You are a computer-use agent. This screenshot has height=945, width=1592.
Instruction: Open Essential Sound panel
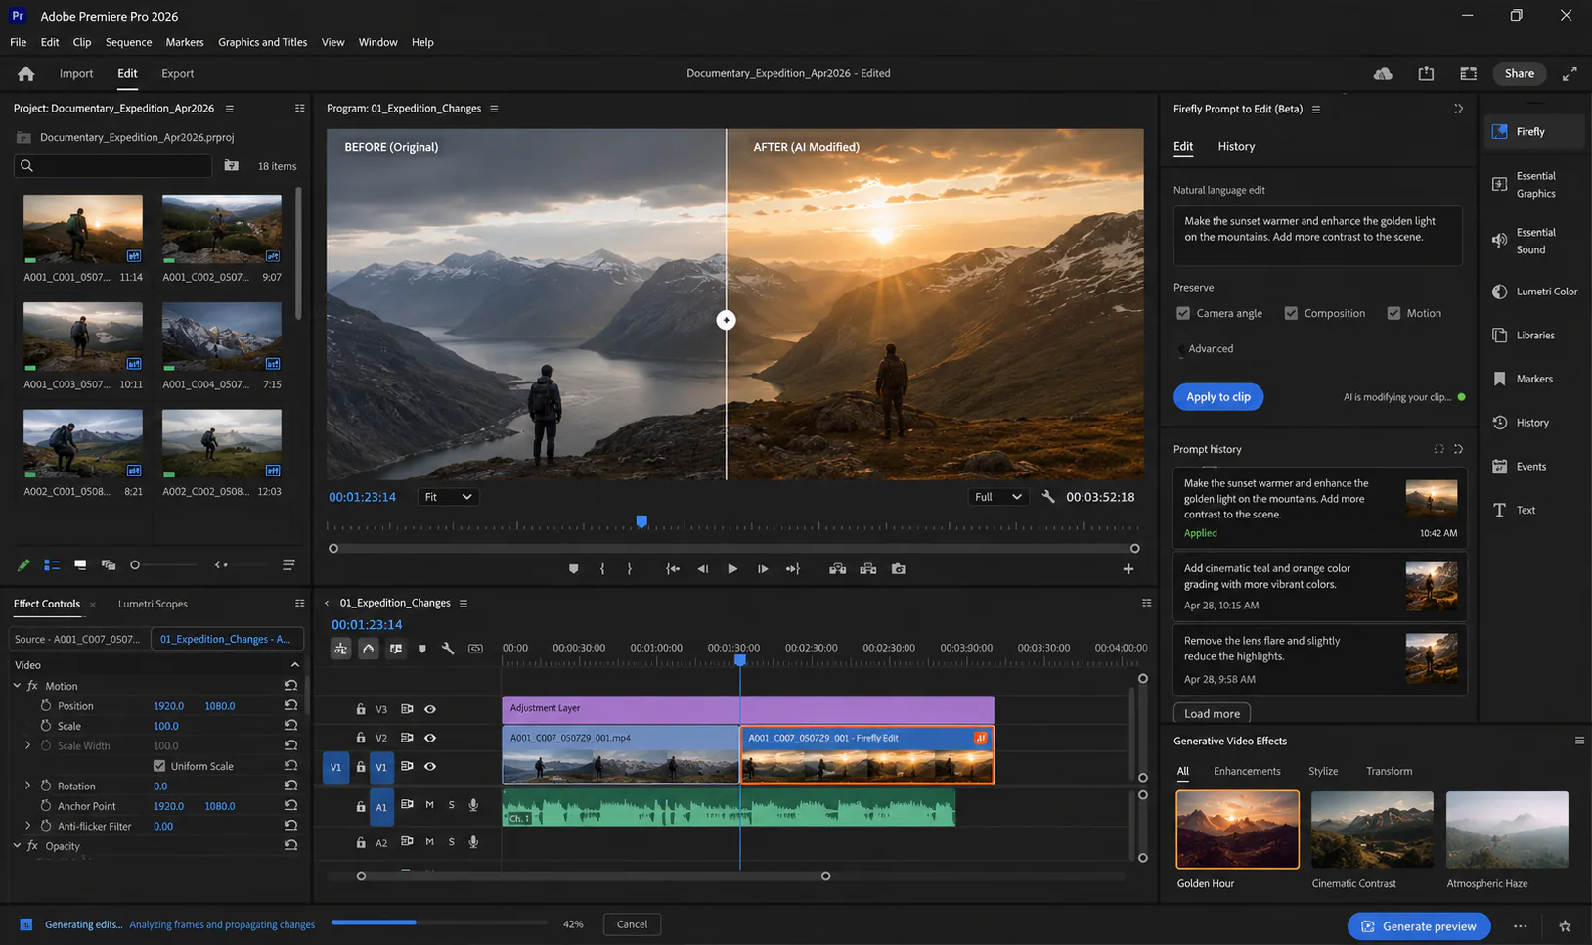click(1534, 241)
